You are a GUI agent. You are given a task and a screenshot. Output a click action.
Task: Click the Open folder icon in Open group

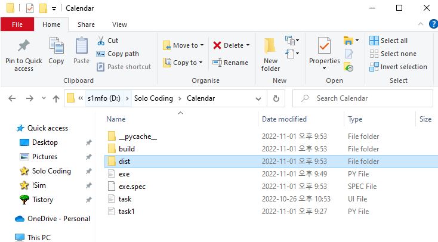348,41
